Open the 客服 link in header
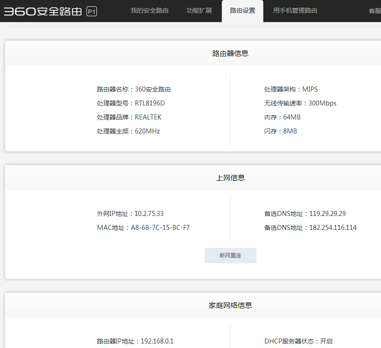This screenshot has height=348, width=381. pyautogui.click(x=374, y=11)
